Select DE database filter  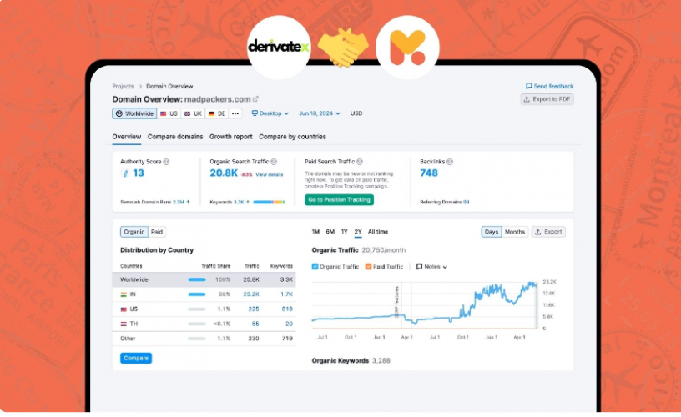pyautogui.click(x=217, y=113)
